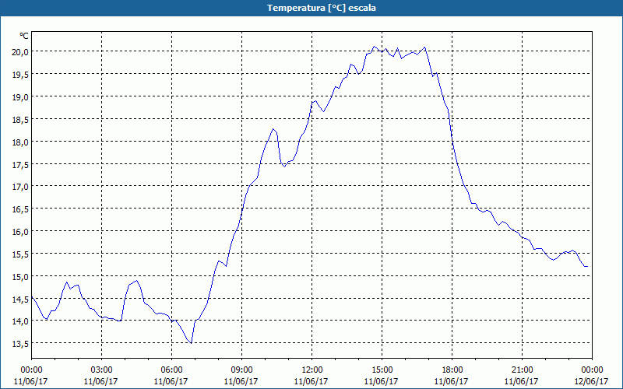The width and height of the screenshot is (623, 389).
Task: Click the 17,0 y-axis label
Action: pyautogui.click(x=20, y=187)
